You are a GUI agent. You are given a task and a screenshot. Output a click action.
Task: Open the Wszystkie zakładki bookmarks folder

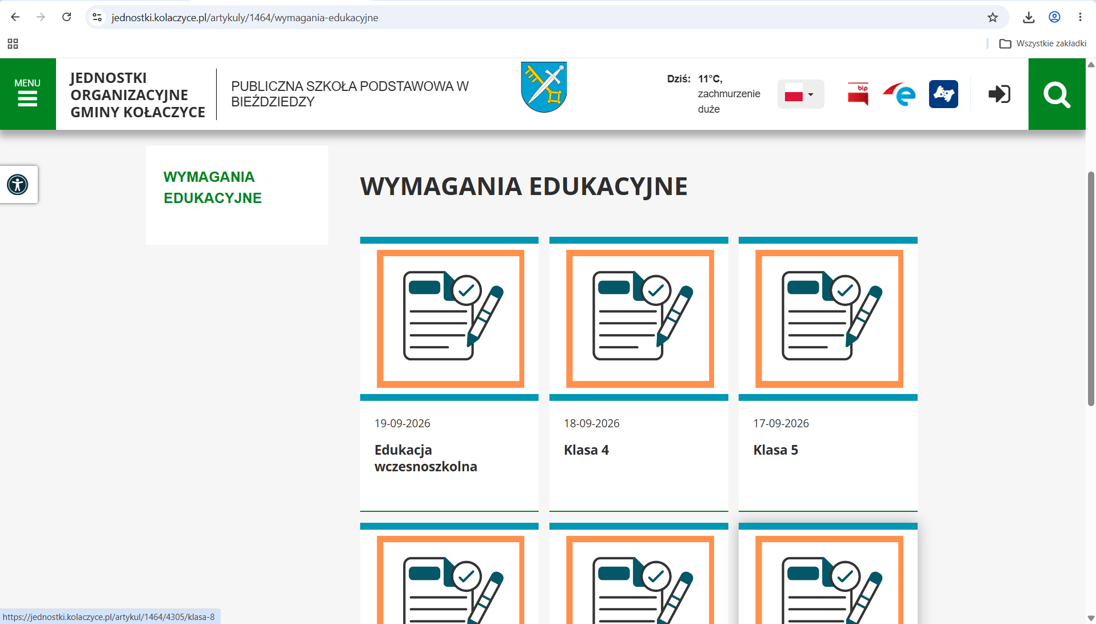[1043, 43]
